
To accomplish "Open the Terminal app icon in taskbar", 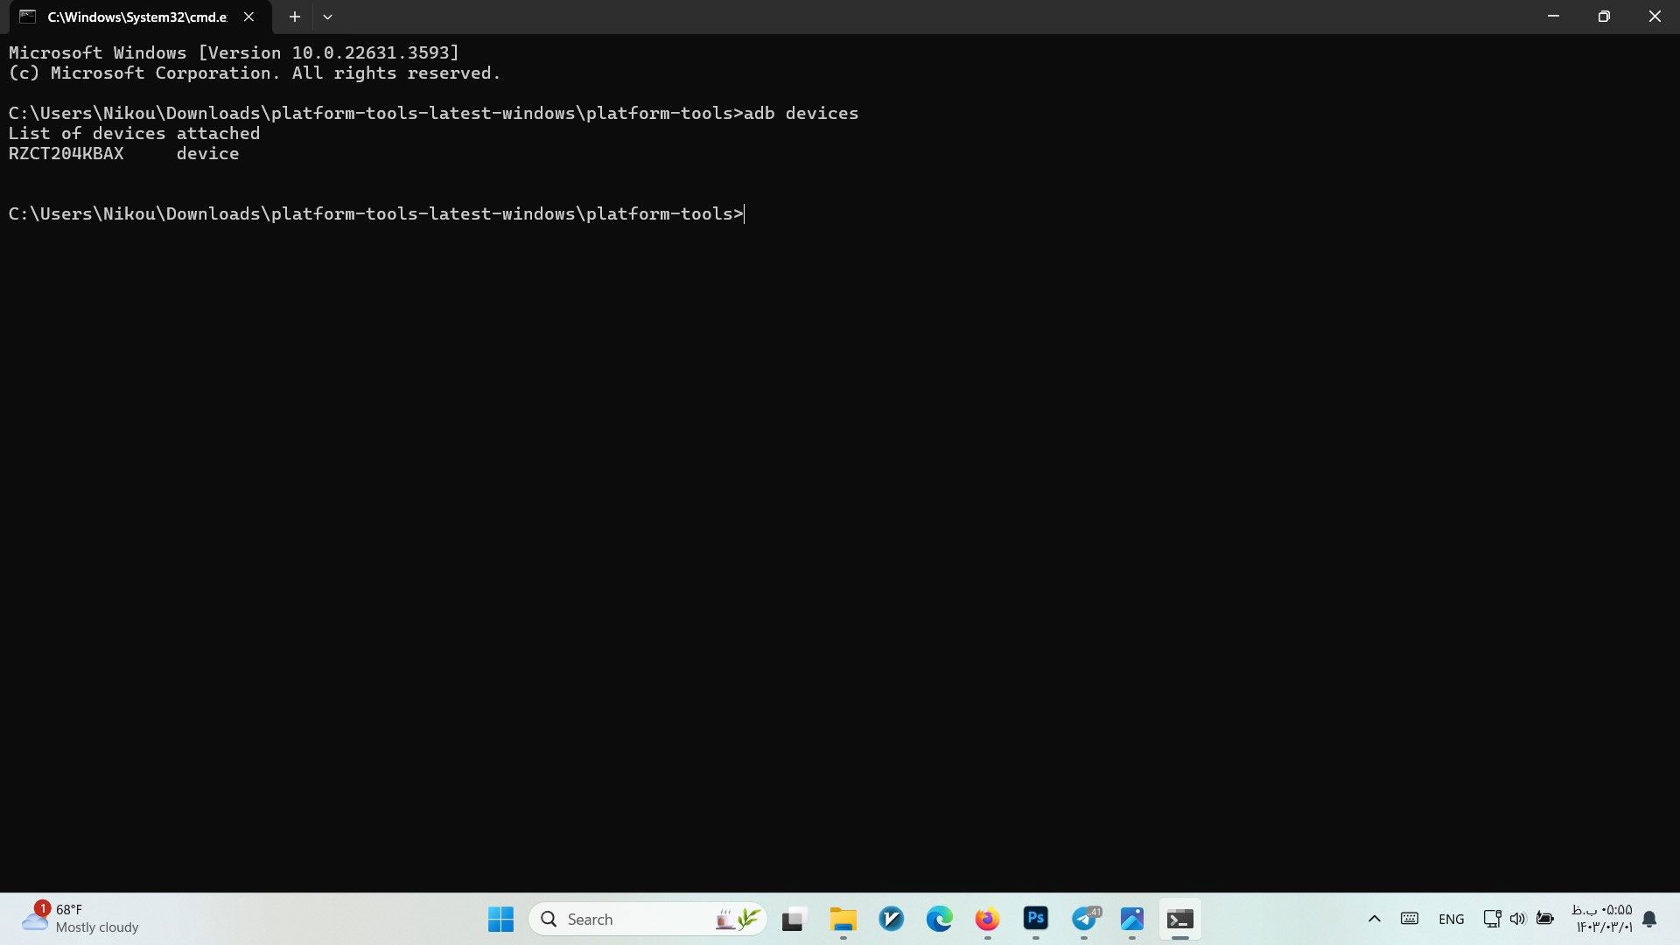I will pos(1179,919).
